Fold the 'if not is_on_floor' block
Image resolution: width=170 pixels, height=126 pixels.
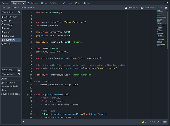(x=34, y=101)
